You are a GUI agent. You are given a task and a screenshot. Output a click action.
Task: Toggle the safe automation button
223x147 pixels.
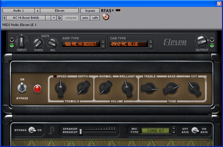tap(95, 18)
